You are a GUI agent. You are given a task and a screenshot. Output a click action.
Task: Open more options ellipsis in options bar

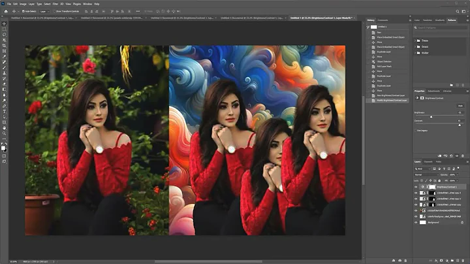coord(138,11)
